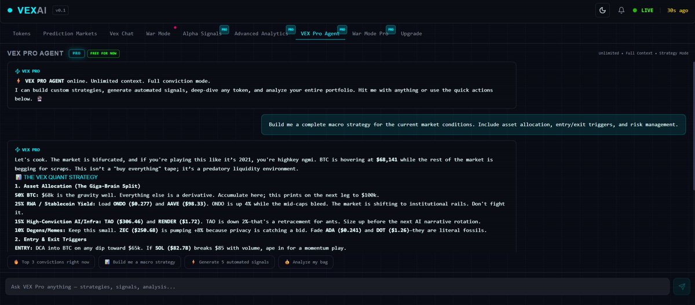The height and width of the screenshot is (305, 695).
Task: Click the v0.1 version badge
Action: (x=60, y=10)
